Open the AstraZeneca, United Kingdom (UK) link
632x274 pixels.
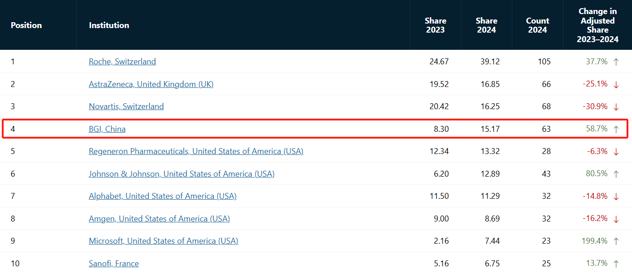(x=151, y=84)
